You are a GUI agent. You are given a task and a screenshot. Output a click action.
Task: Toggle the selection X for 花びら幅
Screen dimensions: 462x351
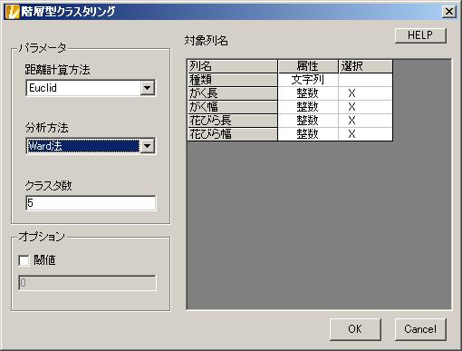(x=366, y=134)
